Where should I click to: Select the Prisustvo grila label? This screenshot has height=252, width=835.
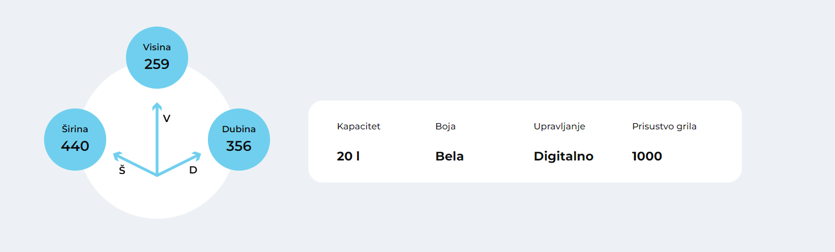[x=664, y=127]
